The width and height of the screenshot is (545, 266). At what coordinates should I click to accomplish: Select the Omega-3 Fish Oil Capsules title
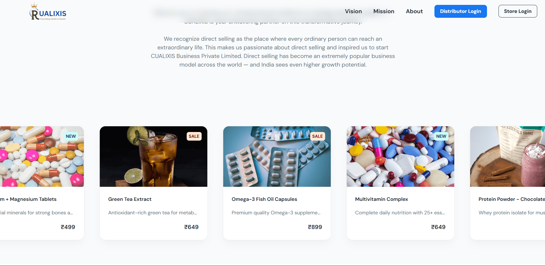[x=264, y=199]
